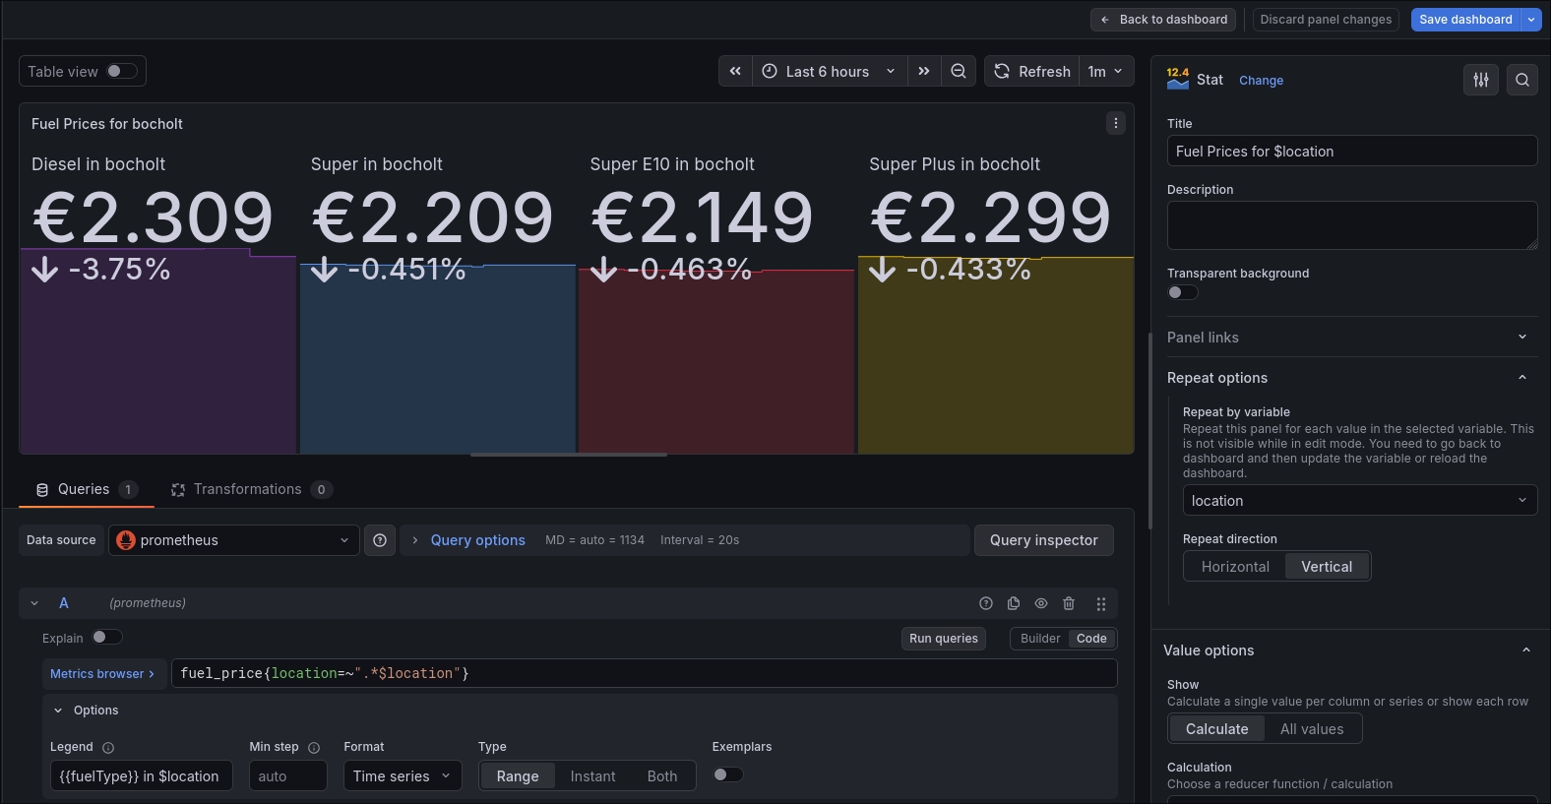Duplicate query A with the copy icon
1551x804 pixels.
tap(1014, 603)
